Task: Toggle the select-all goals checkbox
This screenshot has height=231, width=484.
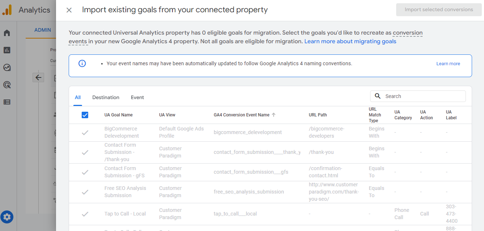Action: [x=85, y=115]
